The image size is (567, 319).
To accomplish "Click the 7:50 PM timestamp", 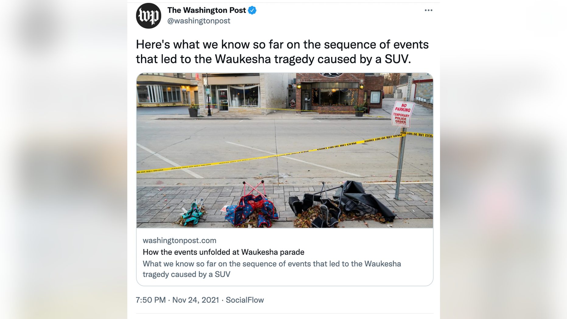I will [151, 300].
